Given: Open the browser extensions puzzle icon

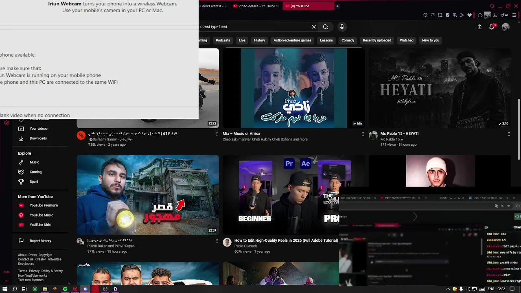Looking at the screenshot, I should point(480,15).
